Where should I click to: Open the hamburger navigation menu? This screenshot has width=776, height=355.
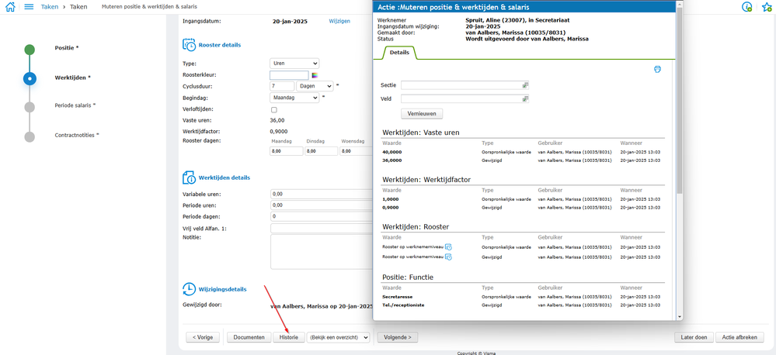29,6
